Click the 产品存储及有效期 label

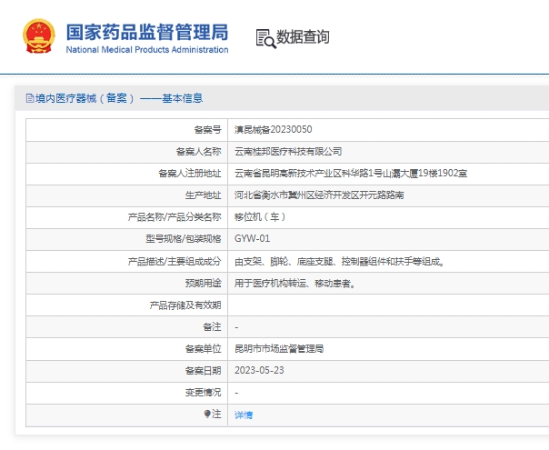pos(185,305)
